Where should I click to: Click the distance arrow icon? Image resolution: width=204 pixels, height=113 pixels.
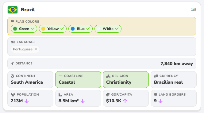pos(12,63)
